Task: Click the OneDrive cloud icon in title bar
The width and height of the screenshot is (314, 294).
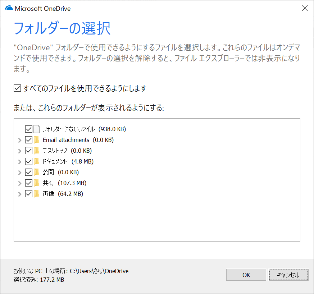Action: click(x=9, y=8)
